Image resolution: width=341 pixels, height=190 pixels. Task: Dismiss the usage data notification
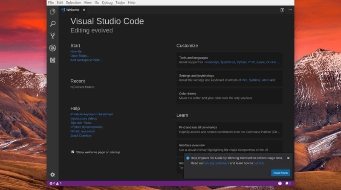pos(289,158)
